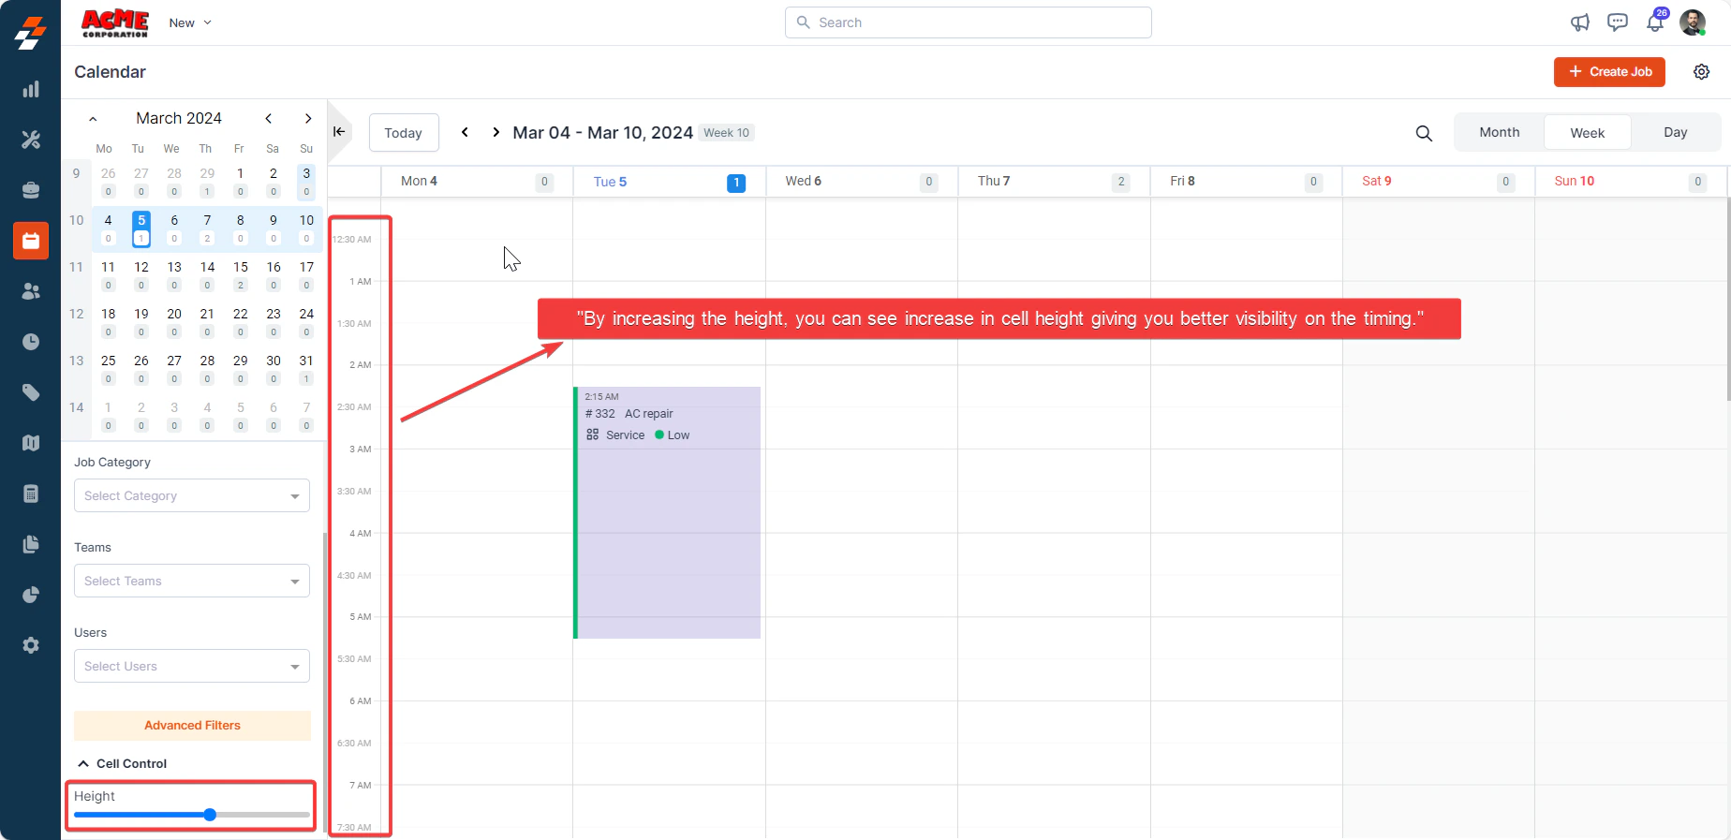Open the notifications bell icon
The image size is (1731, 840).
(1655, 22)
